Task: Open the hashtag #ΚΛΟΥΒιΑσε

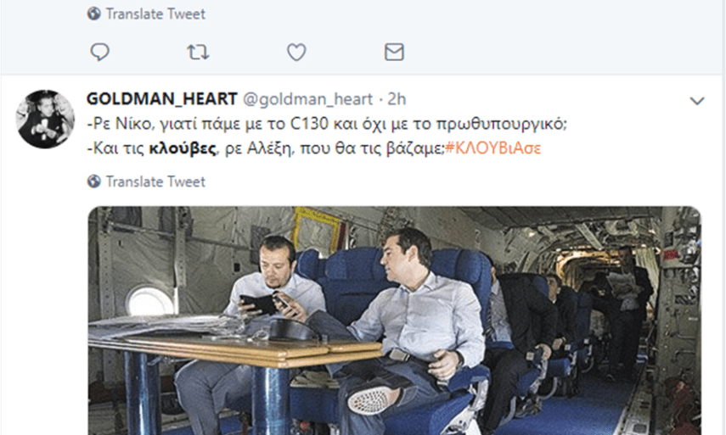Action: point(492,148)
